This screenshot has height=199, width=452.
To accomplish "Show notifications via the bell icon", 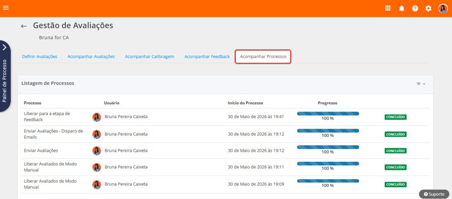I will pyautogui.click(x=401, y=8).
